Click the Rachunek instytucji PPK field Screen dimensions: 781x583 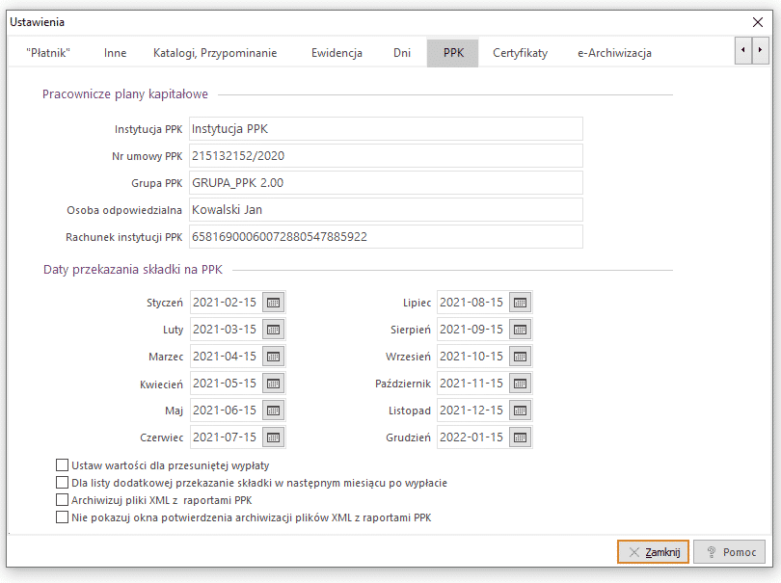[x=386, y=236]
